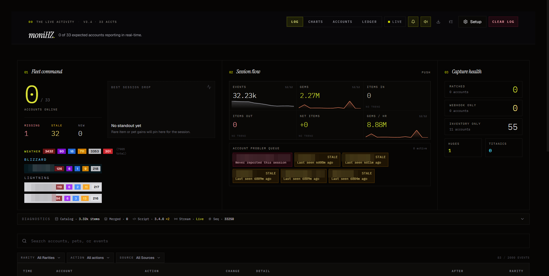This screenshot has height=276, width=549.
Task: Open the stale card last seen 6808m ago
Action: pos(317,160)
